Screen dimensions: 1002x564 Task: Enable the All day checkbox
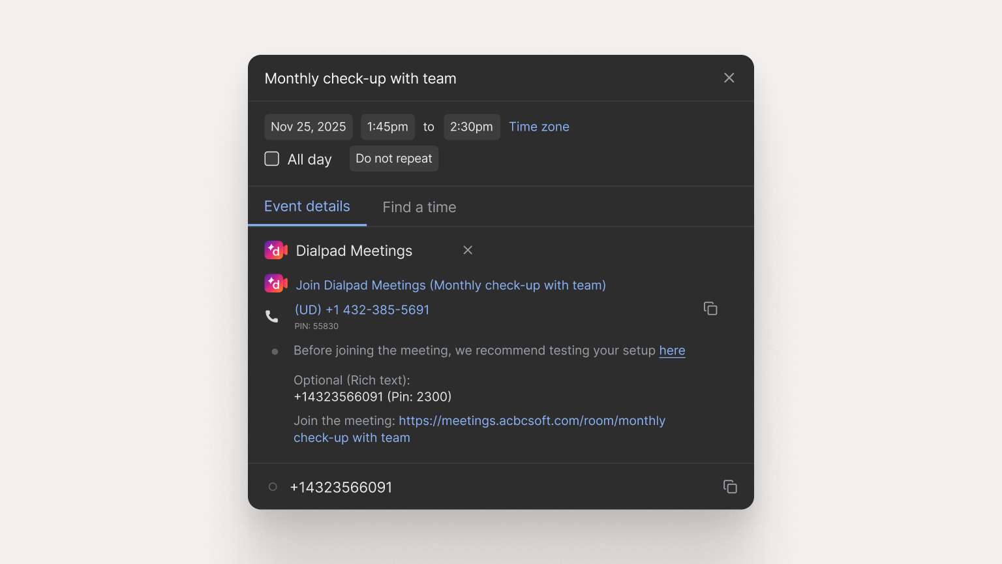click(x=271, y=158)
